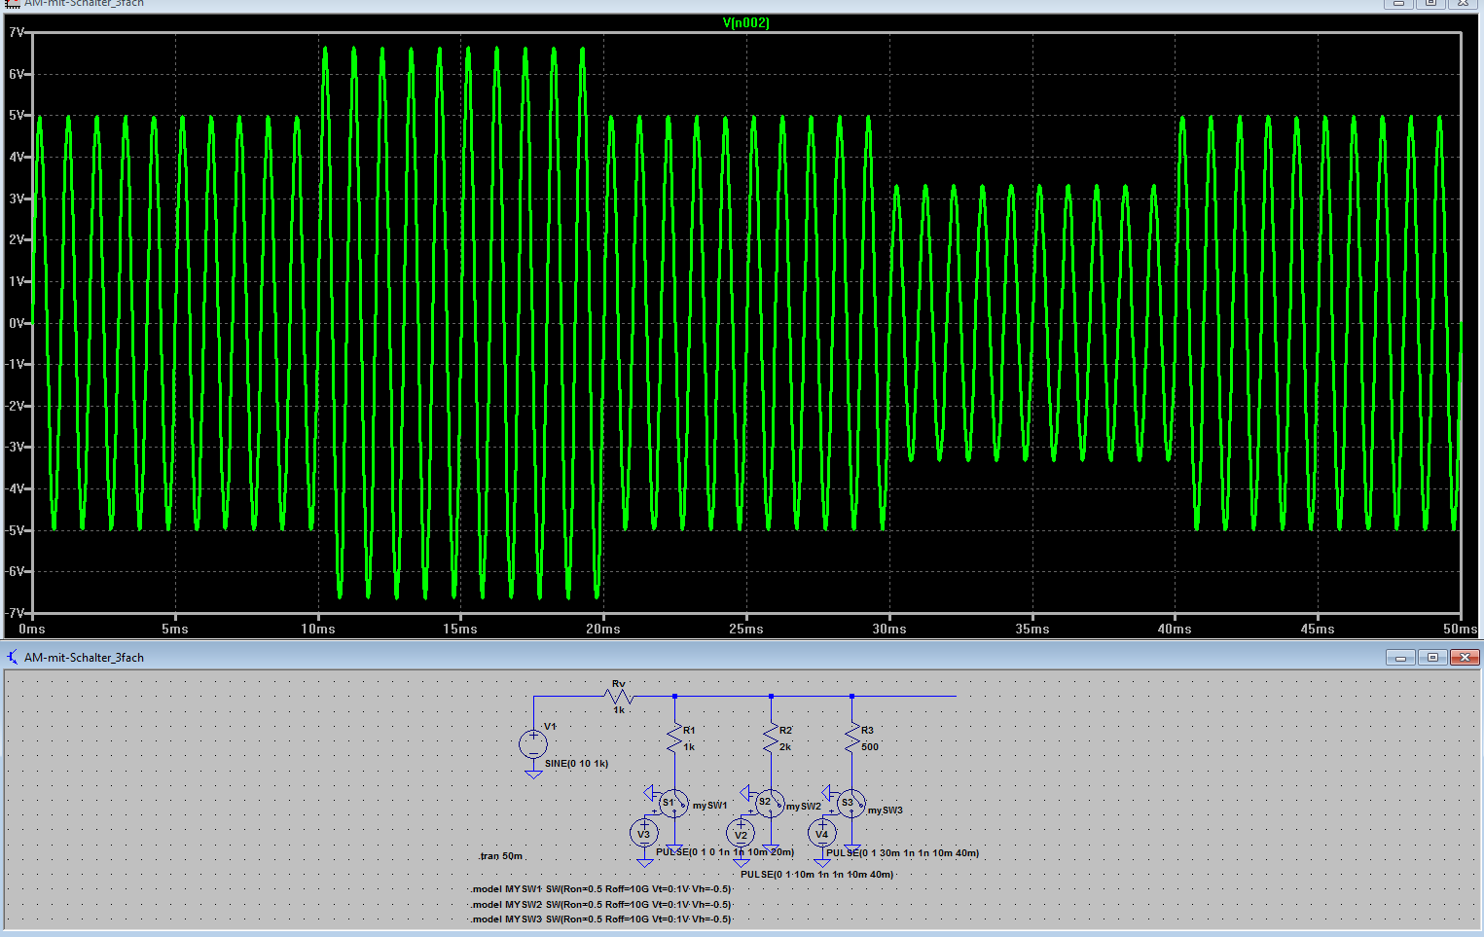The width and height of the screenshot is (1484, 937).
Task: Click the mySW3 model label
Action: (x=886, y=811)
